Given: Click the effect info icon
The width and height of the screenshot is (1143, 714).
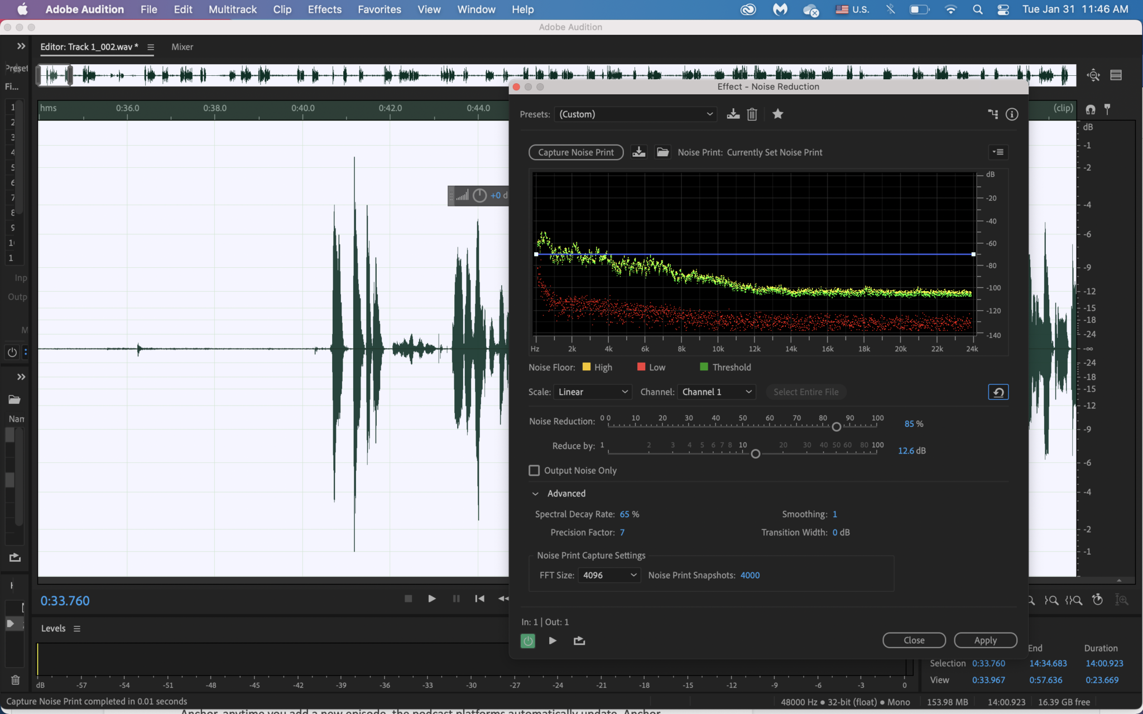Looking at the screenshot, I should coord(1011,114).
